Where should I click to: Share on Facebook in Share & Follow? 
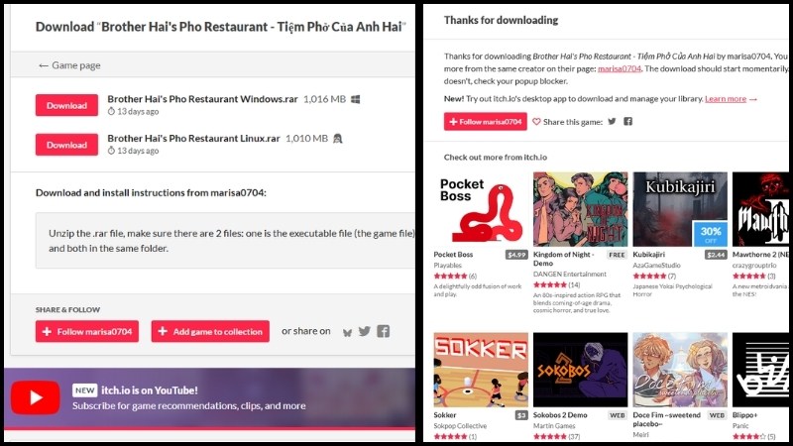pos(384,331)
